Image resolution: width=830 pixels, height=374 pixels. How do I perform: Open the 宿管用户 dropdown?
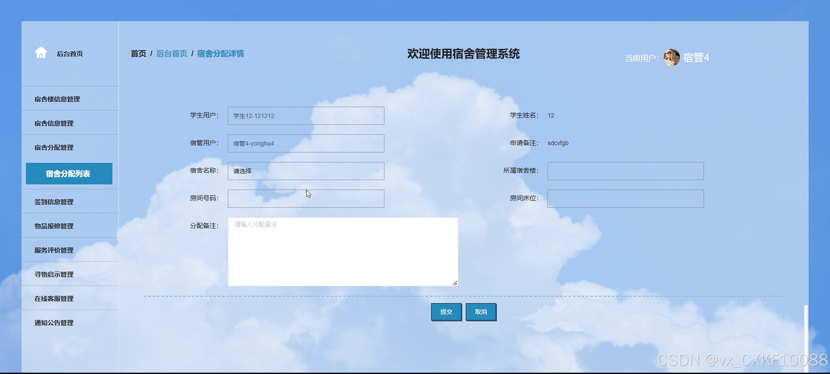pyautogui.click(x=306, y=143)
